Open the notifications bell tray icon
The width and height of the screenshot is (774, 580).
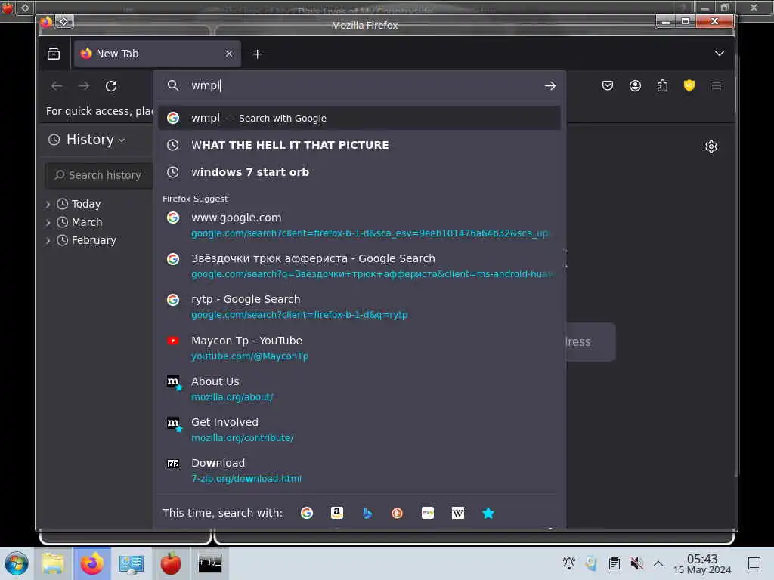569,563
